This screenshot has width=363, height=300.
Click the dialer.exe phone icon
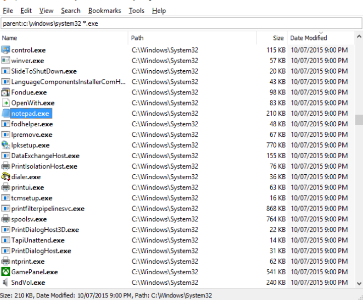coord(6,177)
